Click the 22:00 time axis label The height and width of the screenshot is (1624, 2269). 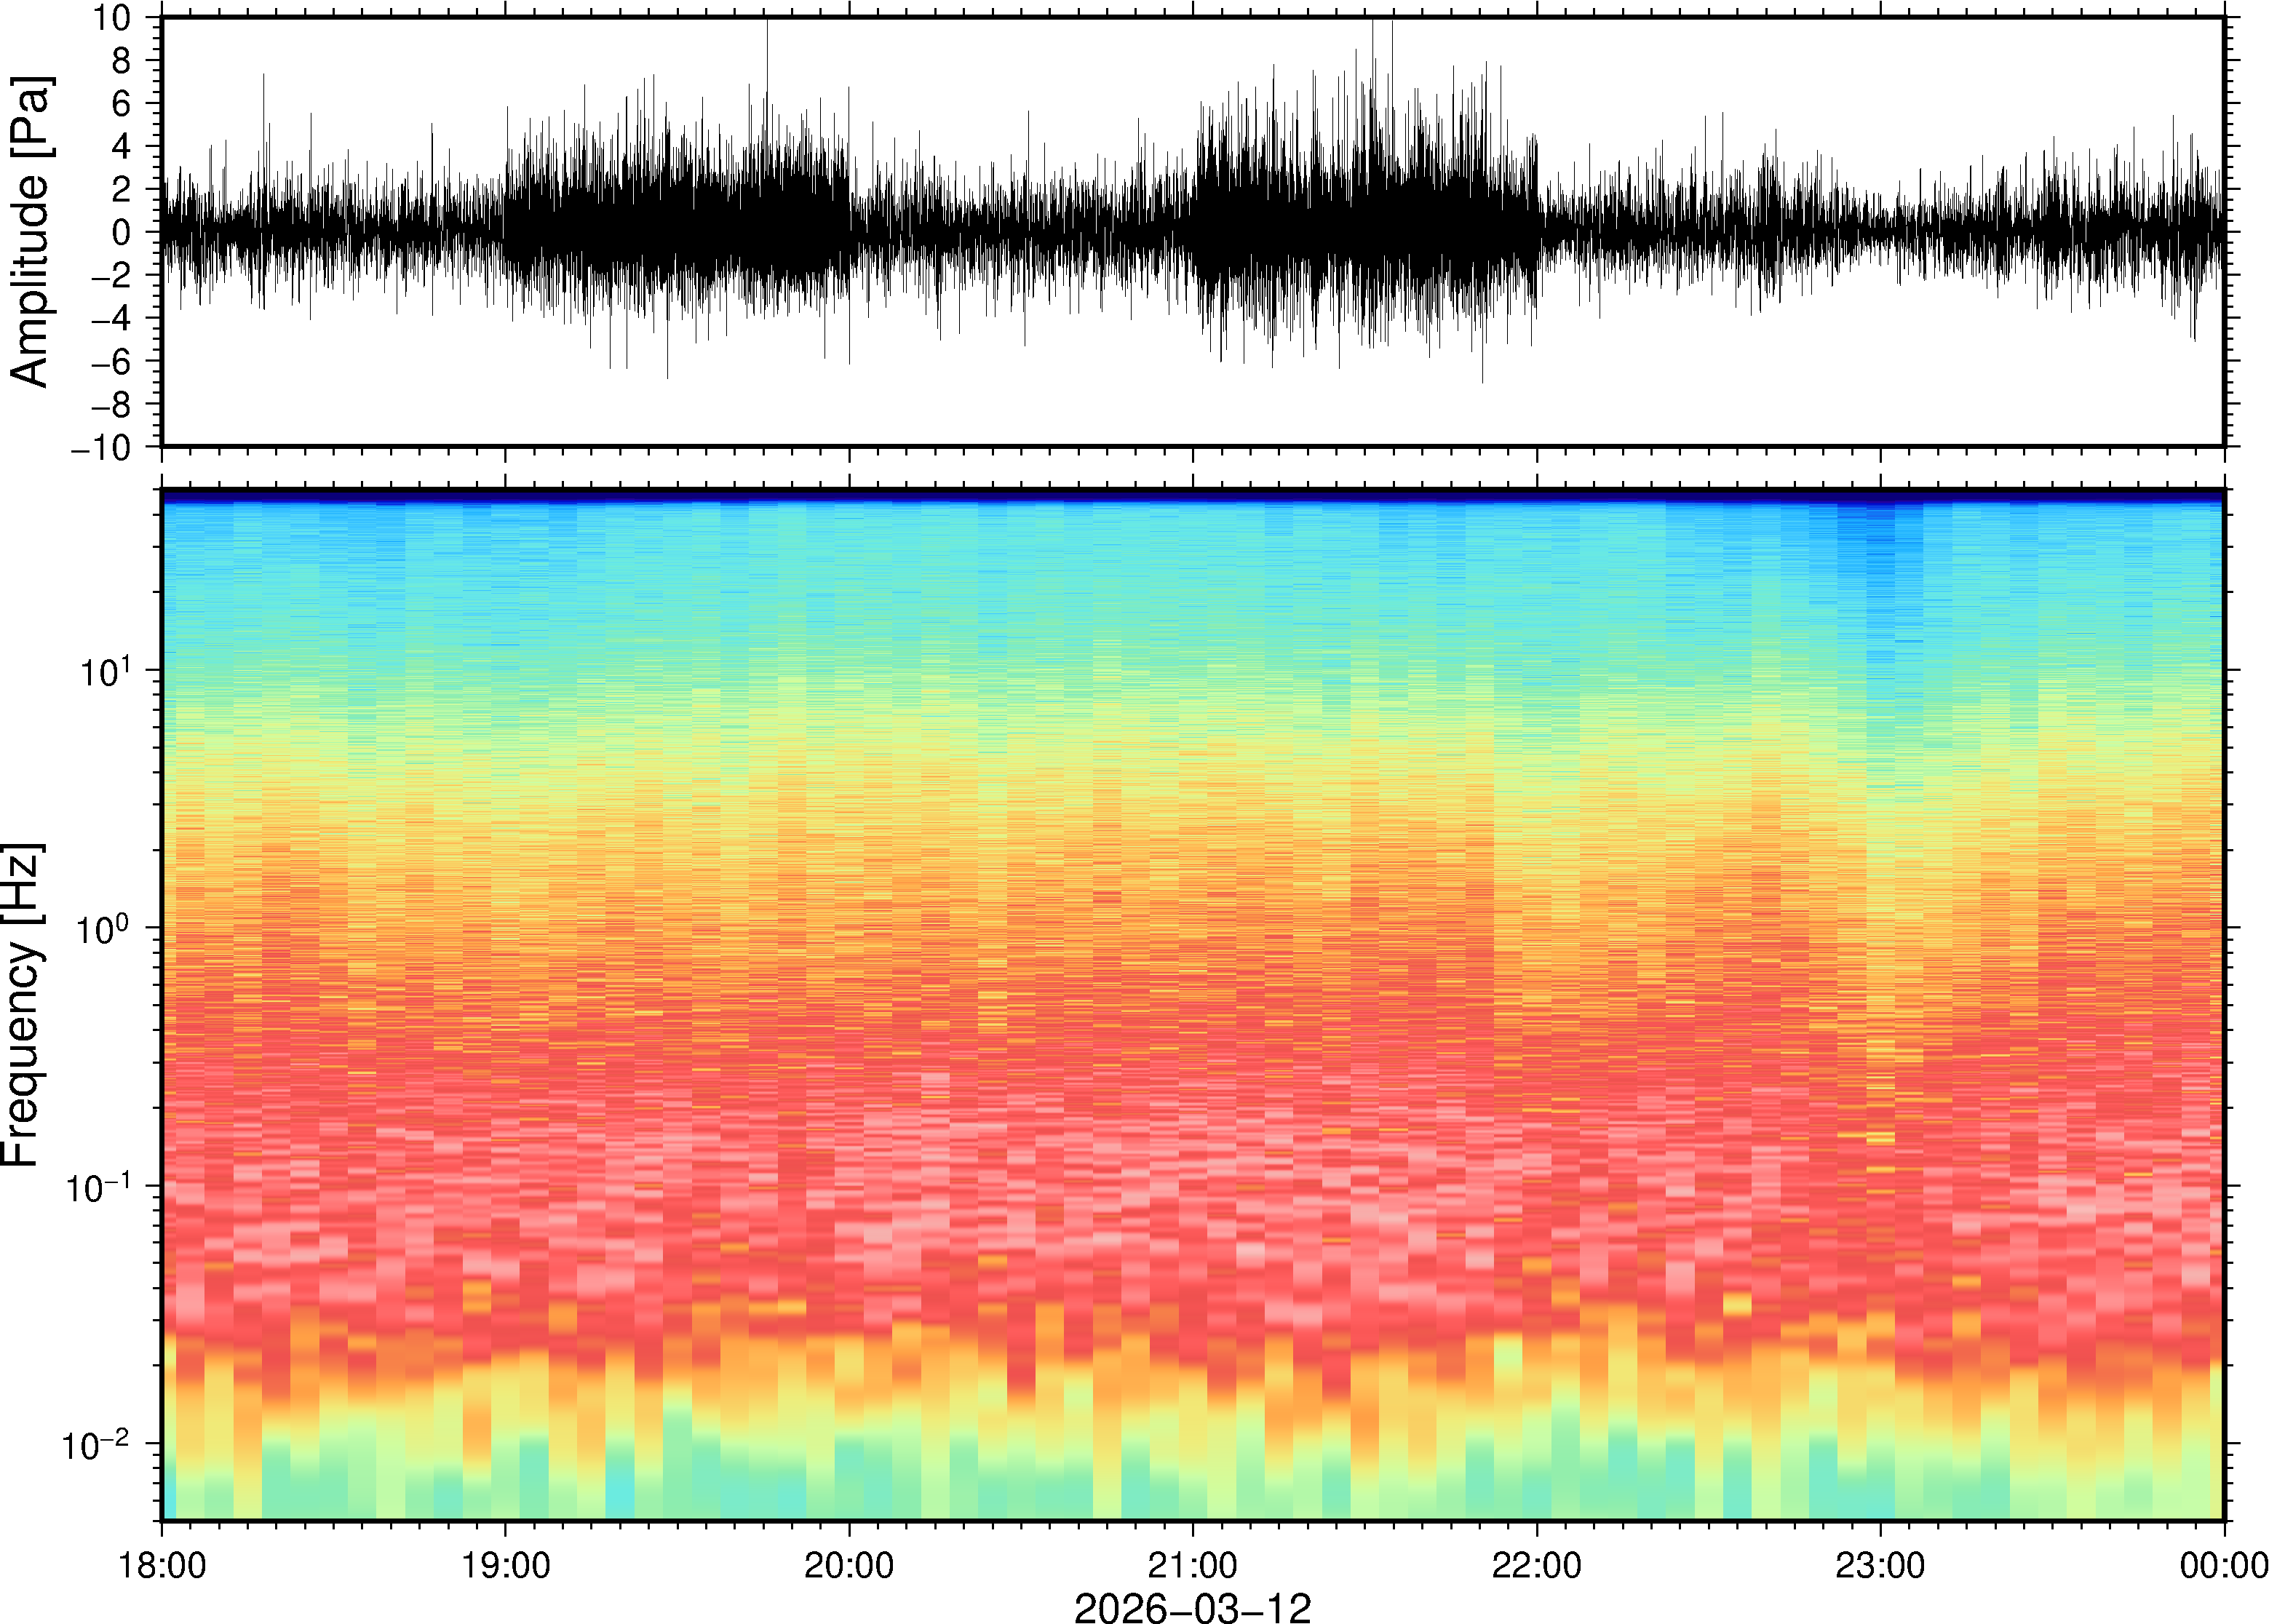click(x=1536, y=1565)
